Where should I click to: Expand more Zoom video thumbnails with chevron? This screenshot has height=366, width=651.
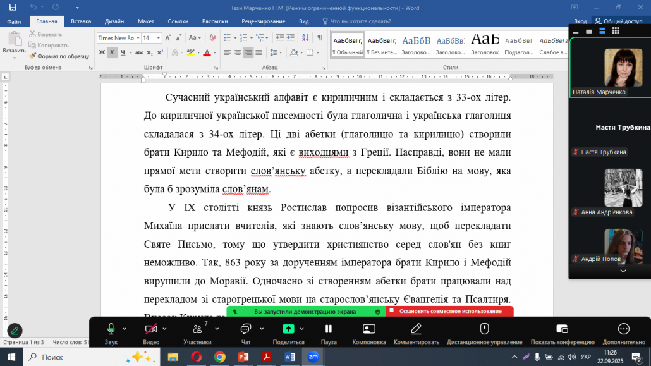(623, 271)
